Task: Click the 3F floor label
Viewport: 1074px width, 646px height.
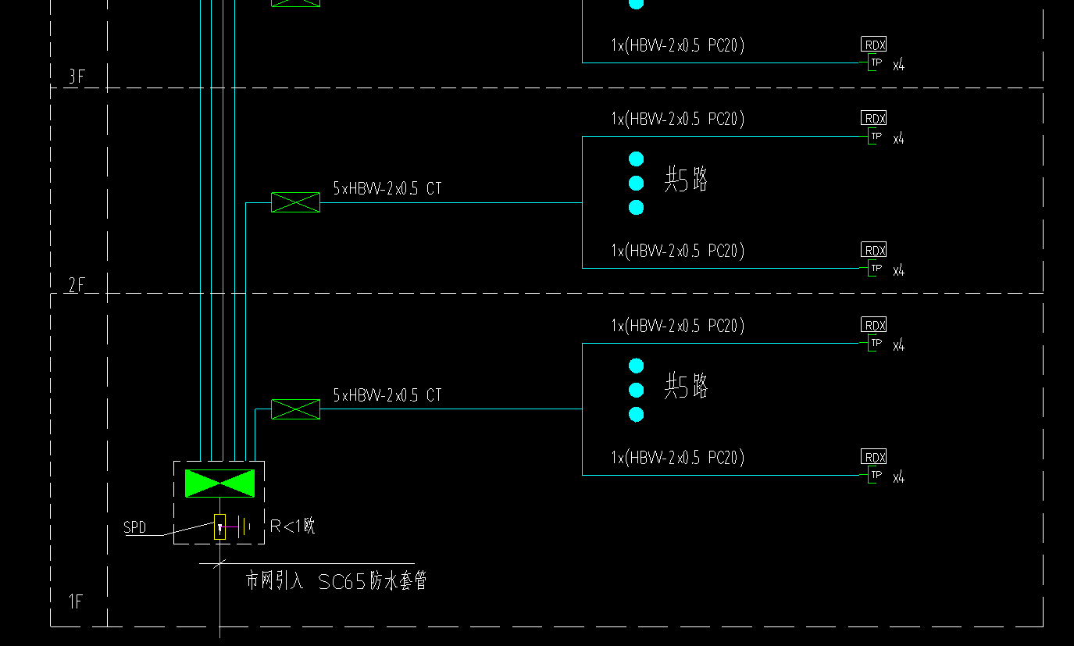Action: tap(76, 77)
